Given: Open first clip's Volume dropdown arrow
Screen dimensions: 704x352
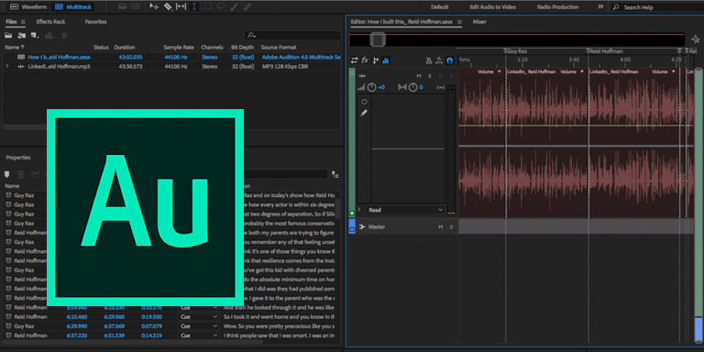Looking at the screenshot, I should point(500,71).
